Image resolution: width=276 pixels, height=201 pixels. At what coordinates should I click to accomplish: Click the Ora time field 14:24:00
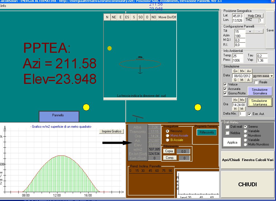[239, 105]
